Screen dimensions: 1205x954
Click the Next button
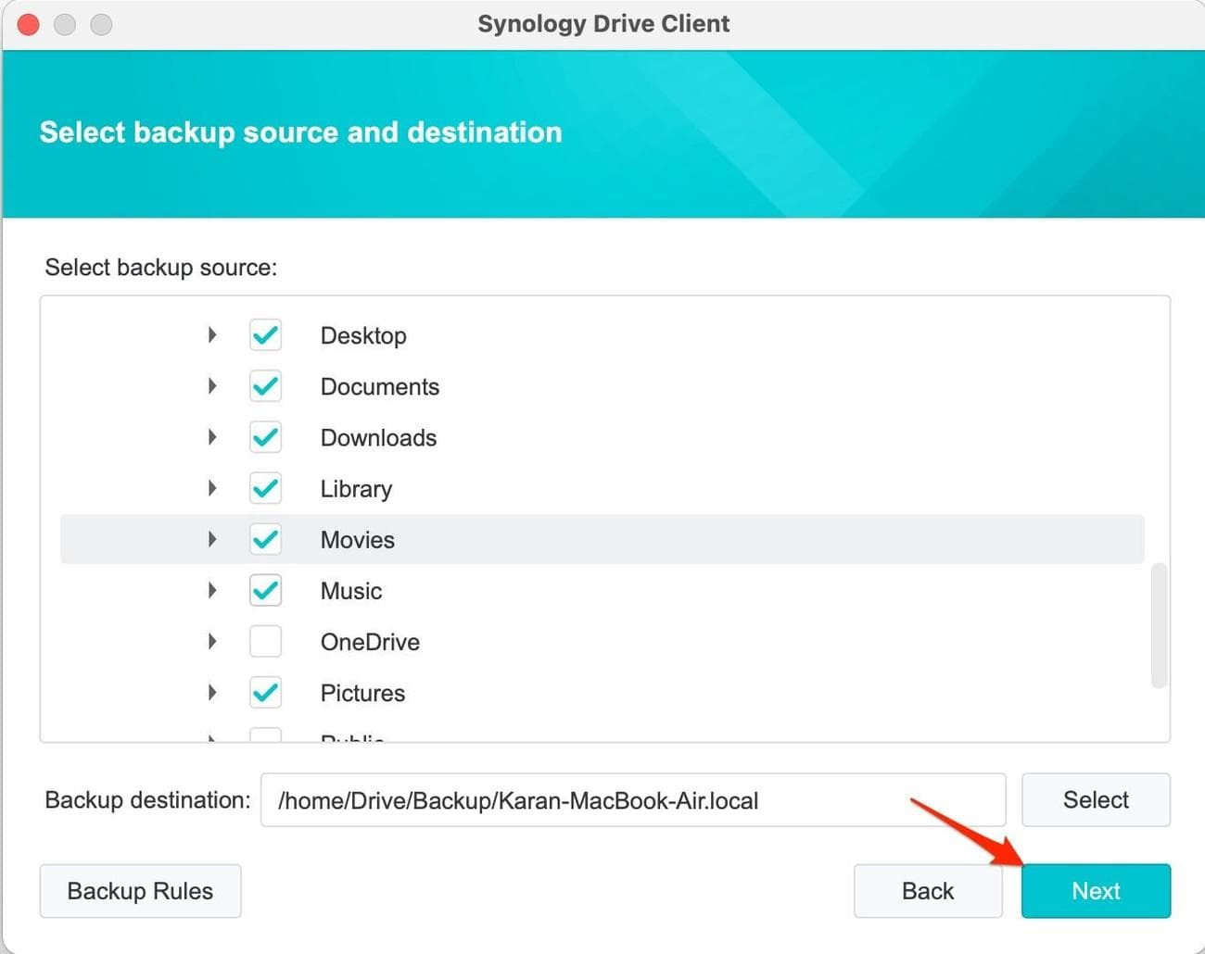pyautogui.click(x=1096, y=890)
